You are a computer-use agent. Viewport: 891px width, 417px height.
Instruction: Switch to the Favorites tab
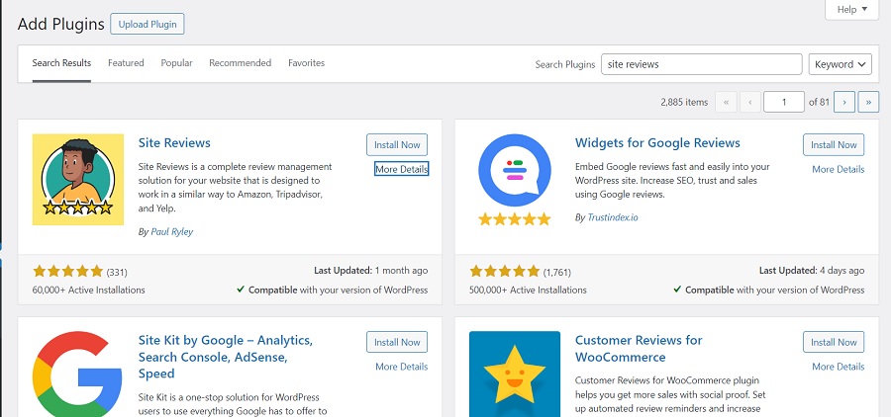pos(306,63)
